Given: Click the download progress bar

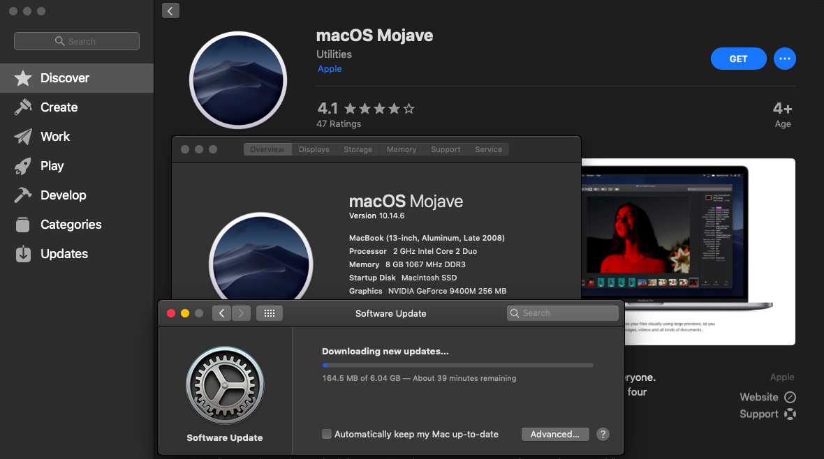Looking at the screenshot, I should click(x=457, y=365).
